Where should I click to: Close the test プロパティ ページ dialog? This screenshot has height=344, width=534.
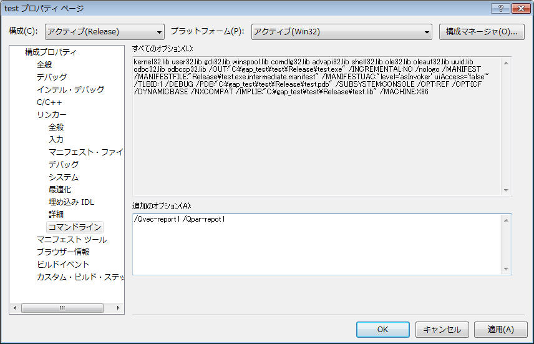pos(521,8)
